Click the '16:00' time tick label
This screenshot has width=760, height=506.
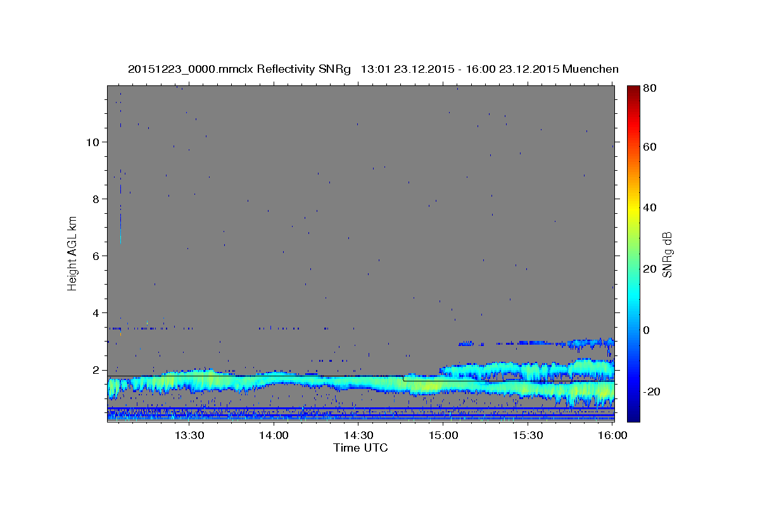click(x=613, y=436)
